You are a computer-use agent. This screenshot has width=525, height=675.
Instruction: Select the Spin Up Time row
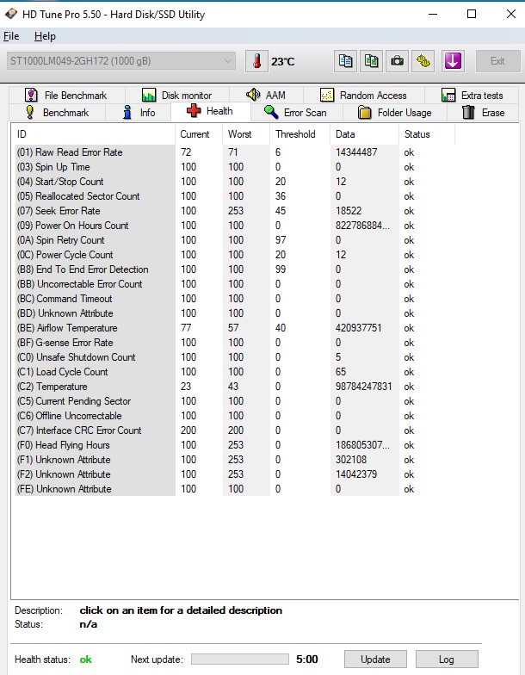(x=235, y=167)
